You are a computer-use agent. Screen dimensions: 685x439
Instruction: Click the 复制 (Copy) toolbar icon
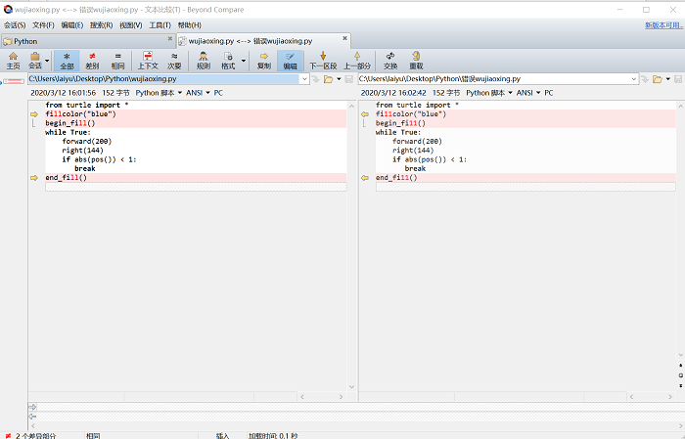click(x=263, y=61)
